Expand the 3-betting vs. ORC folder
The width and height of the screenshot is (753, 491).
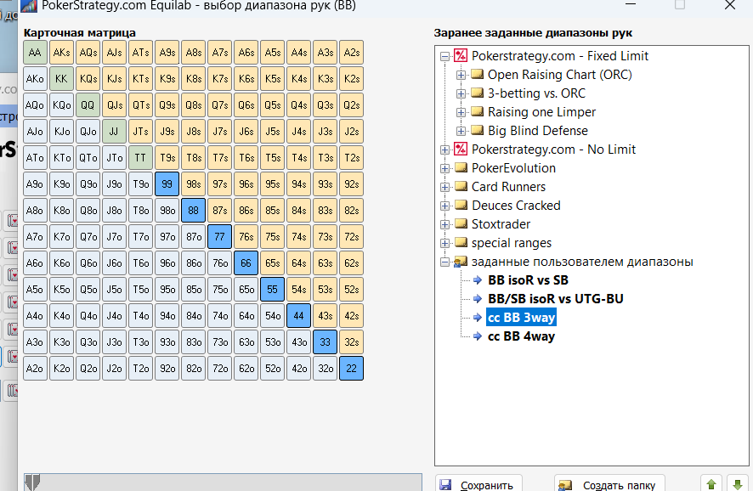pyautogui.click(x=461, y=93)
